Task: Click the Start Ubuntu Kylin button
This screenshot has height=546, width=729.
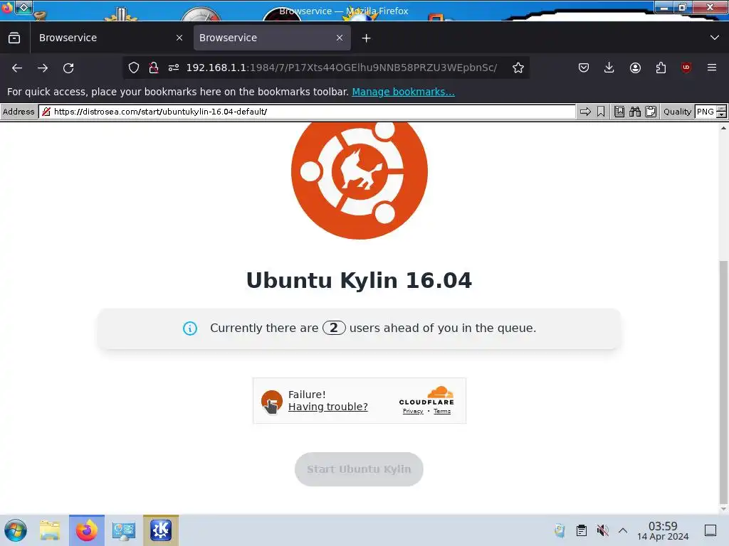Action: (x=359, y=469)
